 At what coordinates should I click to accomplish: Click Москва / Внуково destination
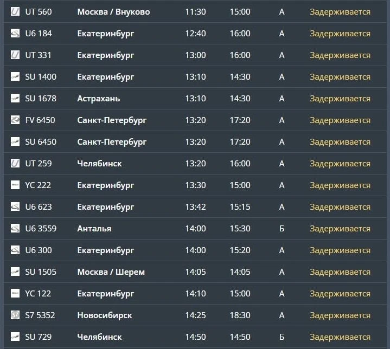[114, 12]
